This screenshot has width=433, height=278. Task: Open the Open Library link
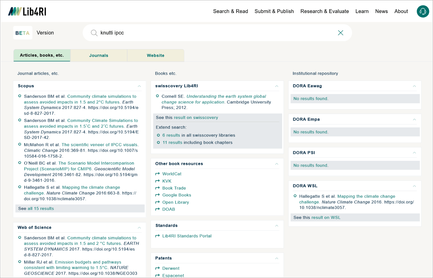(176, 202)
